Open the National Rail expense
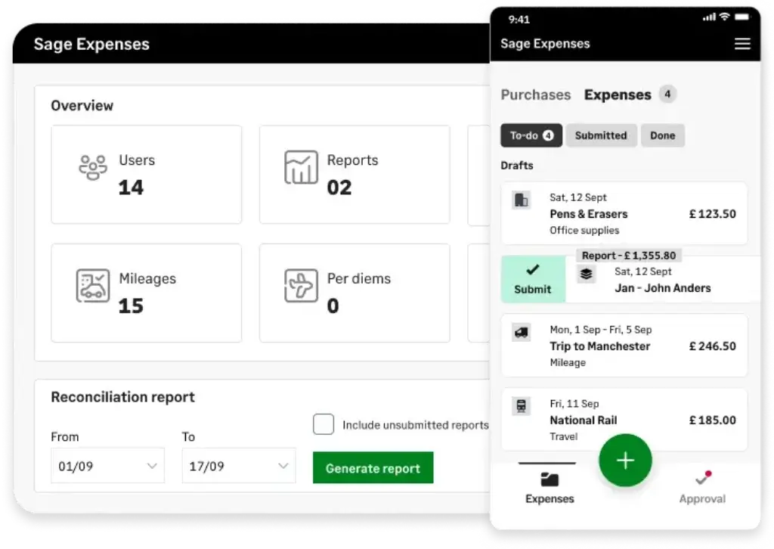 (x=624, y=420)
